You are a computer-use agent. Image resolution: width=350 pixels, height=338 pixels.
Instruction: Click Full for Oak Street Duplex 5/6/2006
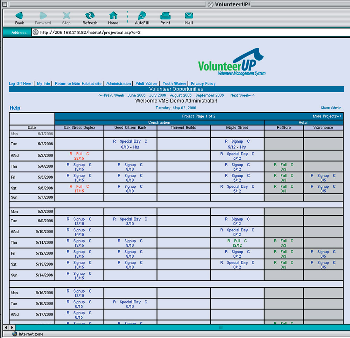click(79, 186)
